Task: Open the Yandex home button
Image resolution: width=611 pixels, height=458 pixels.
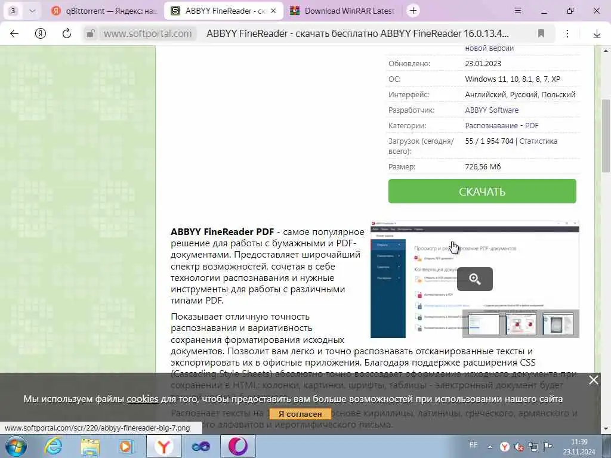Action: pyautogui.click(x=41, y=34)
